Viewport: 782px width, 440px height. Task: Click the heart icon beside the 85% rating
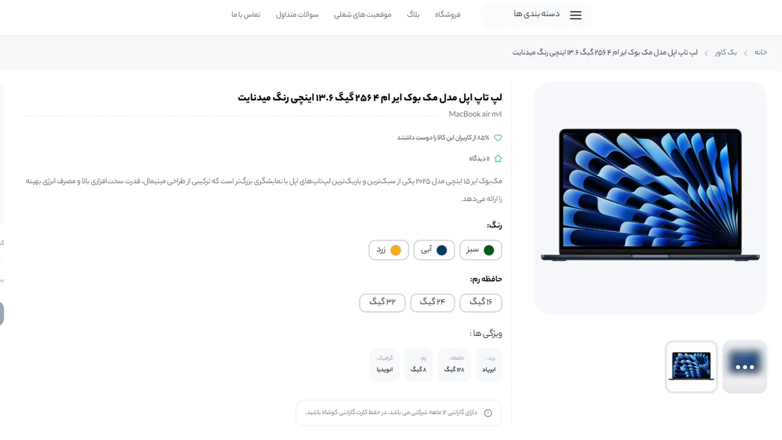(x=498, y=138)
